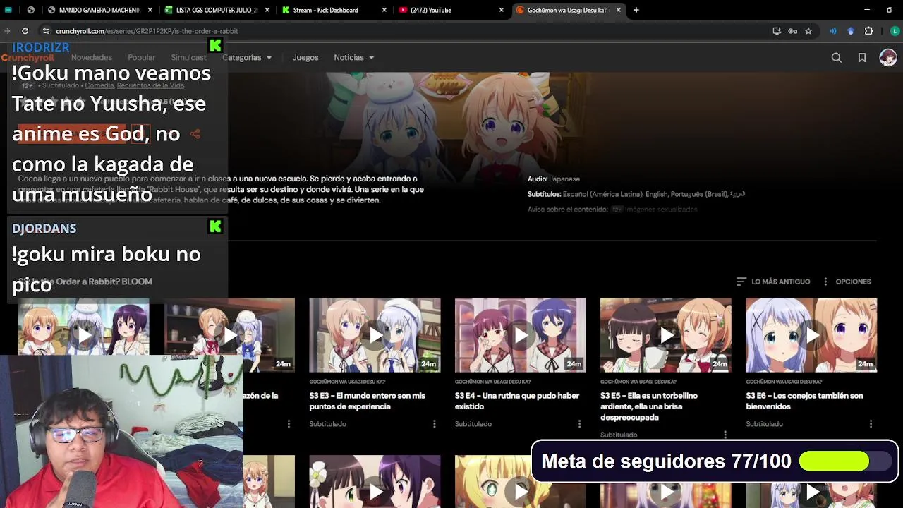The height and width of the screenshot is (508, 903).
Task: Open the tab list dropdown at far left of the tab strip
Action: click(x=8, y=10)
